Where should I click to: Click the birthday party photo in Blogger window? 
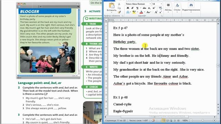48,60
